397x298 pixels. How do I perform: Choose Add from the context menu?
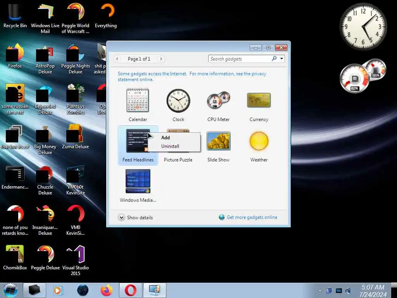pyautogui.click(x=166, y=138)
